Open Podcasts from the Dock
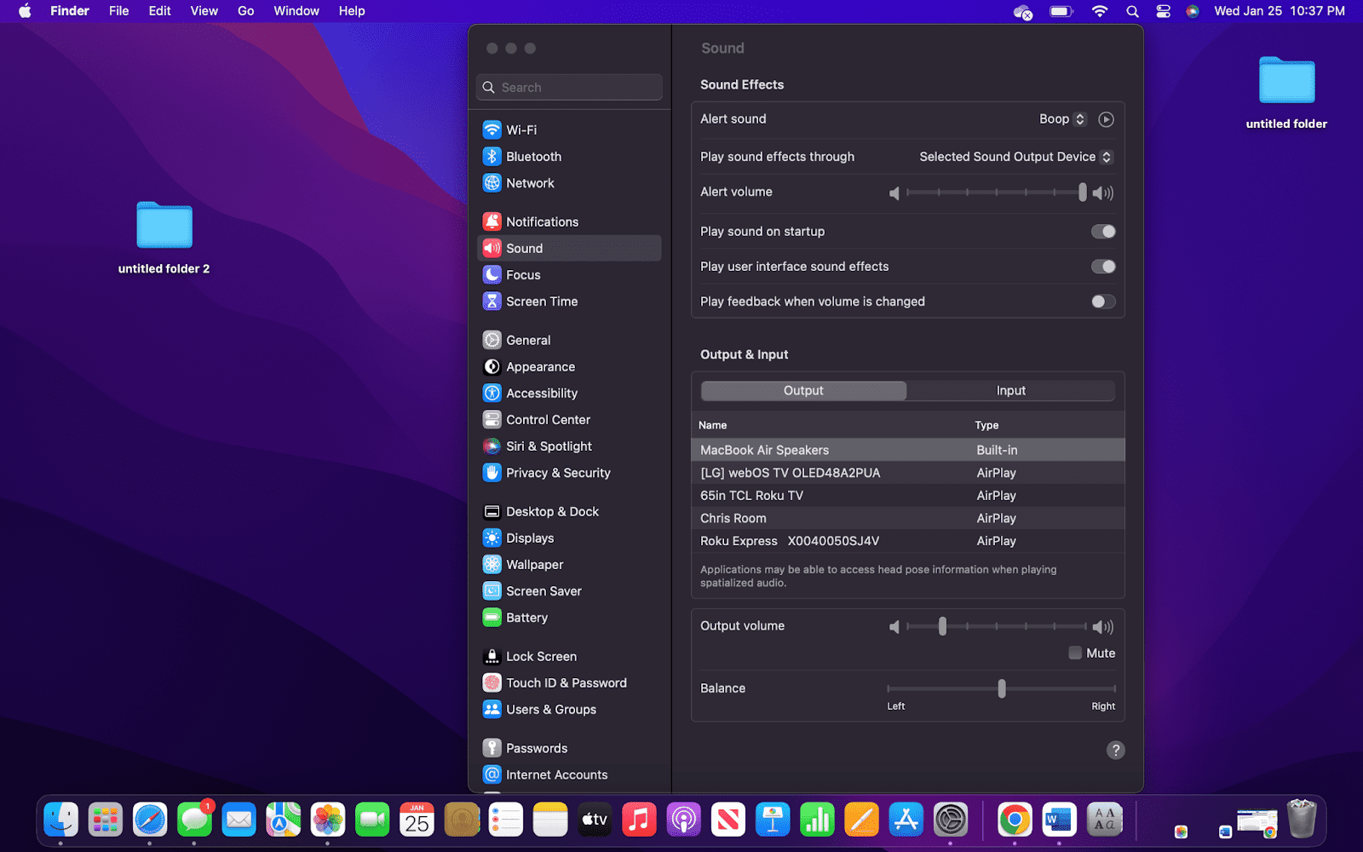Viewport: 1363px width, 852px height. click(x=683, y=820)
